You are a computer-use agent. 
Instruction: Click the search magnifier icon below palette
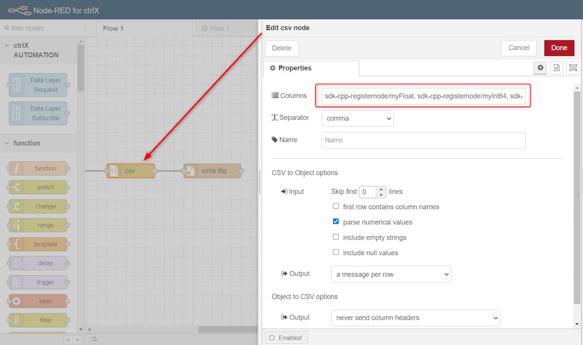click(x=95, y=339)
